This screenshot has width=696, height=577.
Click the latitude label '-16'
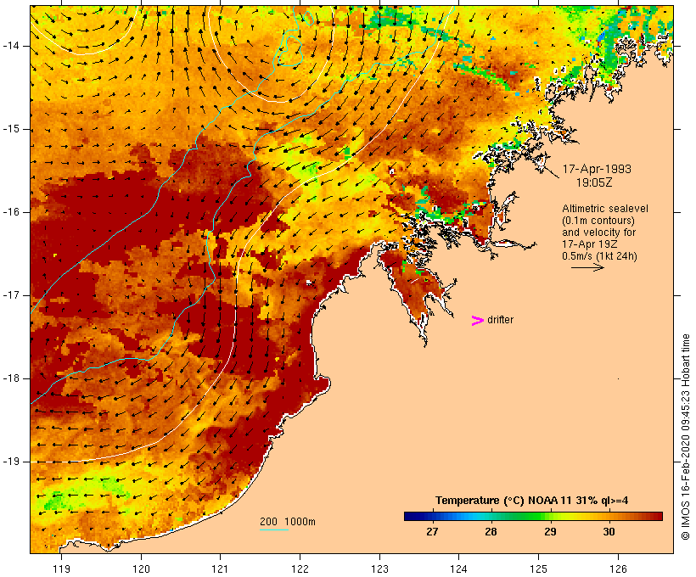[10, 212]
